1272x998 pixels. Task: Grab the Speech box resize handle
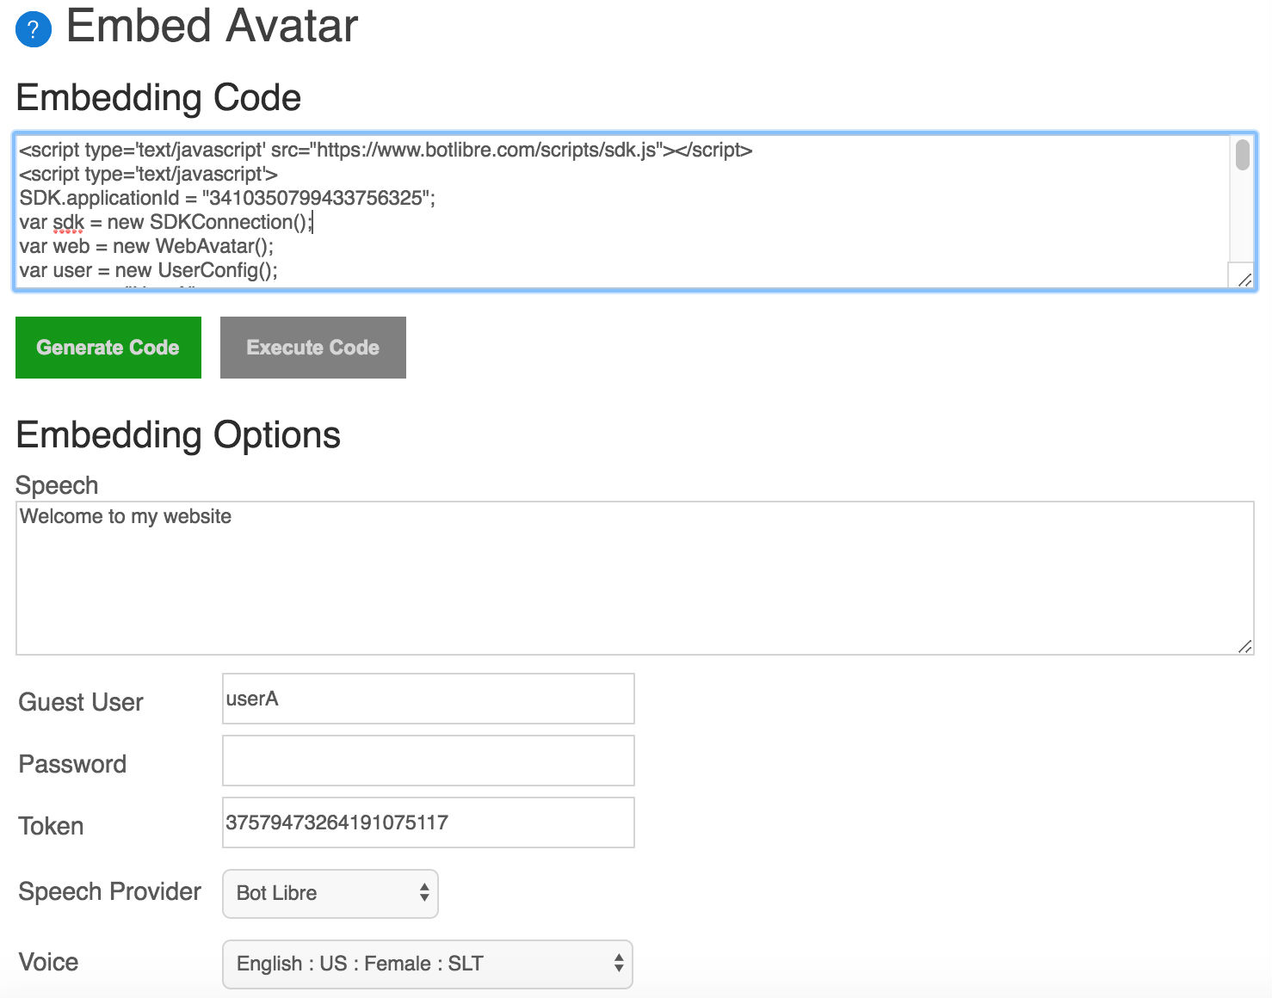[1244, 645]
